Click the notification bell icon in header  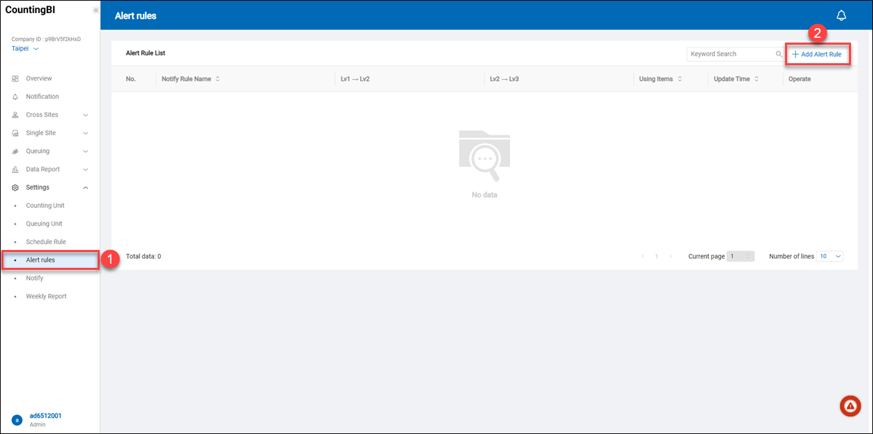(x=841, y=16)
